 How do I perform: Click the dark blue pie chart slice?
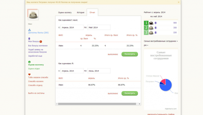(162, 83)
